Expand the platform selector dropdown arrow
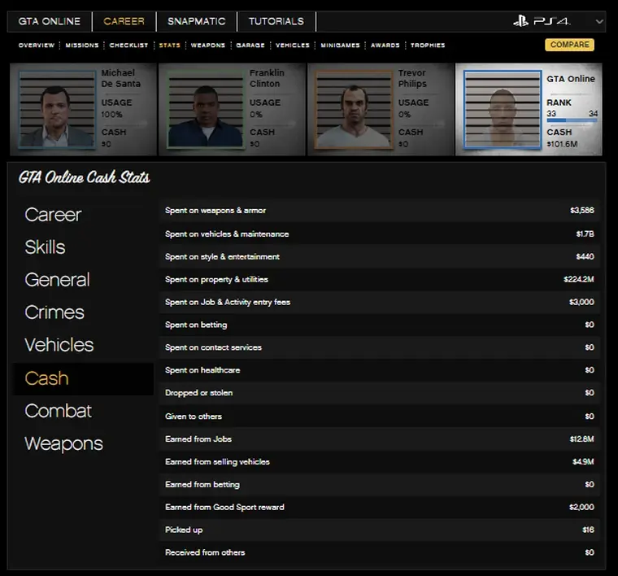This screenshot has width=618, height=576. pyautogui.click(x=600, y=22)
